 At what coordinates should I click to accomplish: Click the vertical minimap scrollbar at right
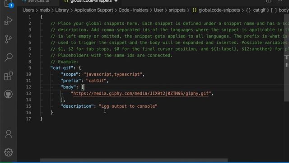pos(286,58)
